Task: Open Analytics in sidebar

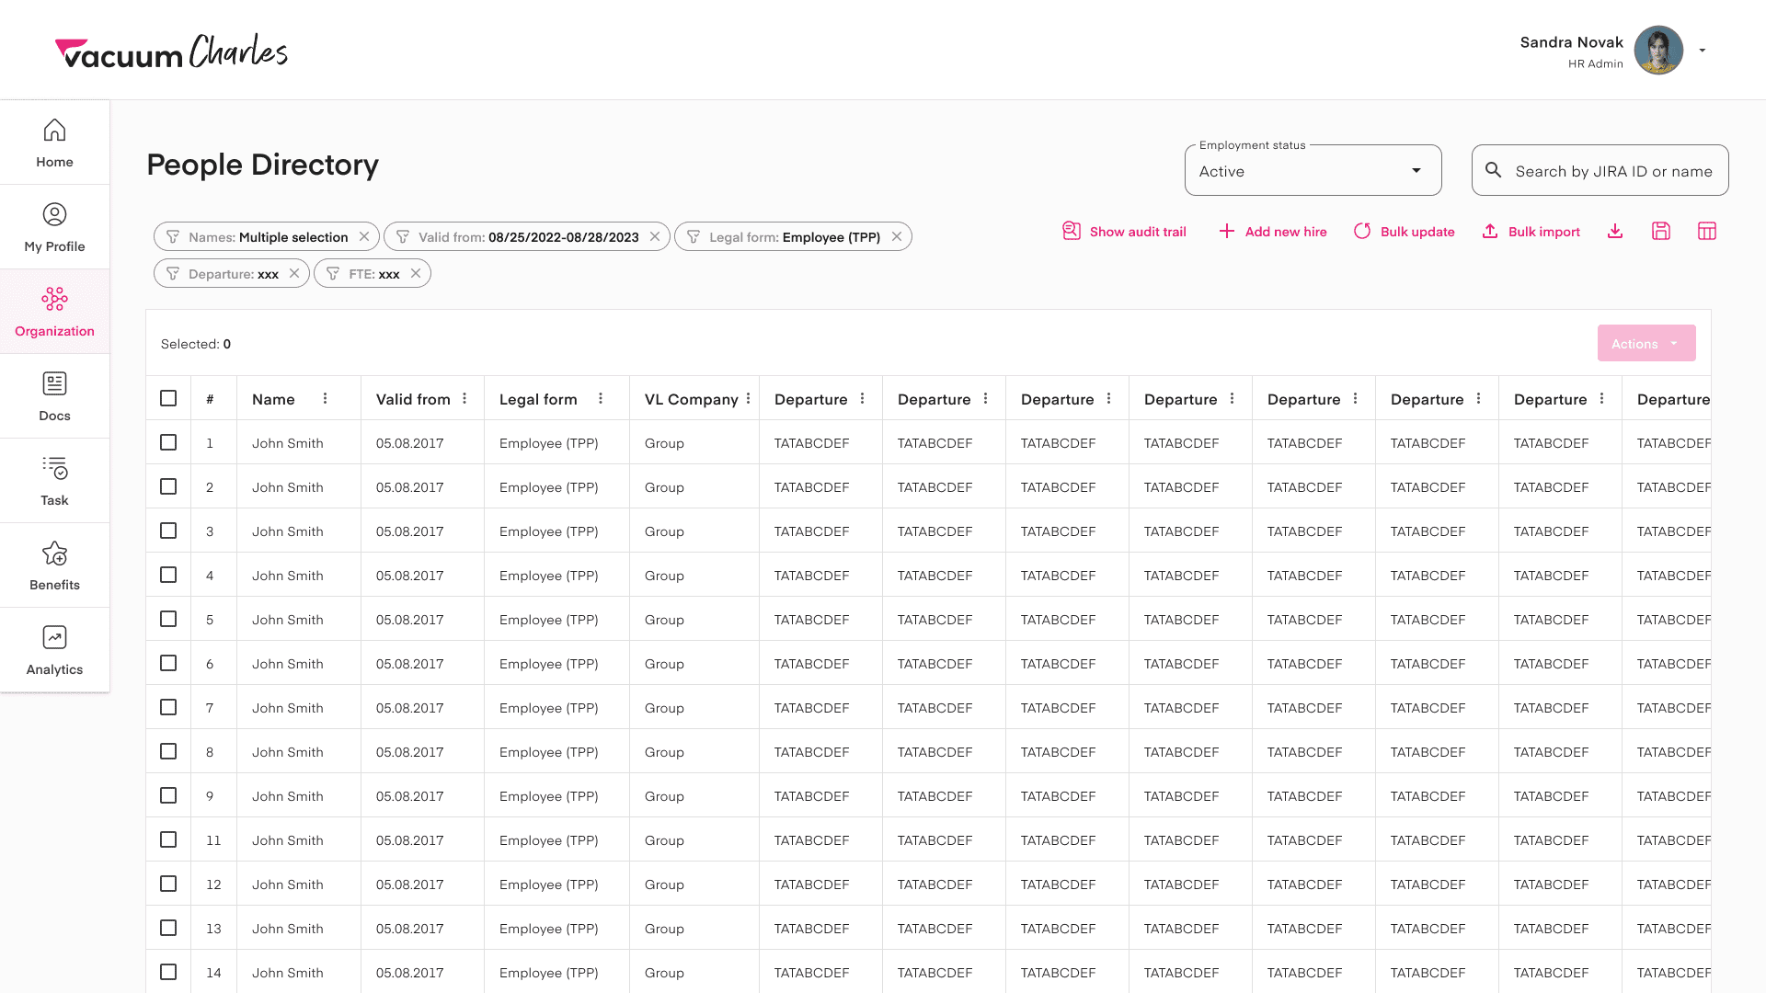Action: [55, 650]
